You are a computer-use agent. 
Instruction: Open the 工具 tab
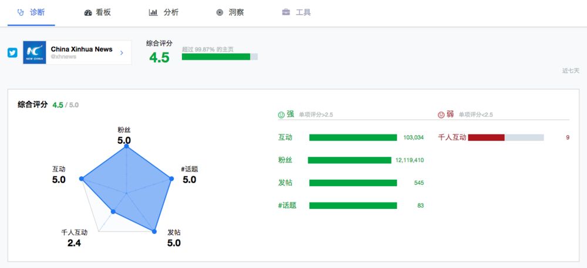[x=303, y=12]
